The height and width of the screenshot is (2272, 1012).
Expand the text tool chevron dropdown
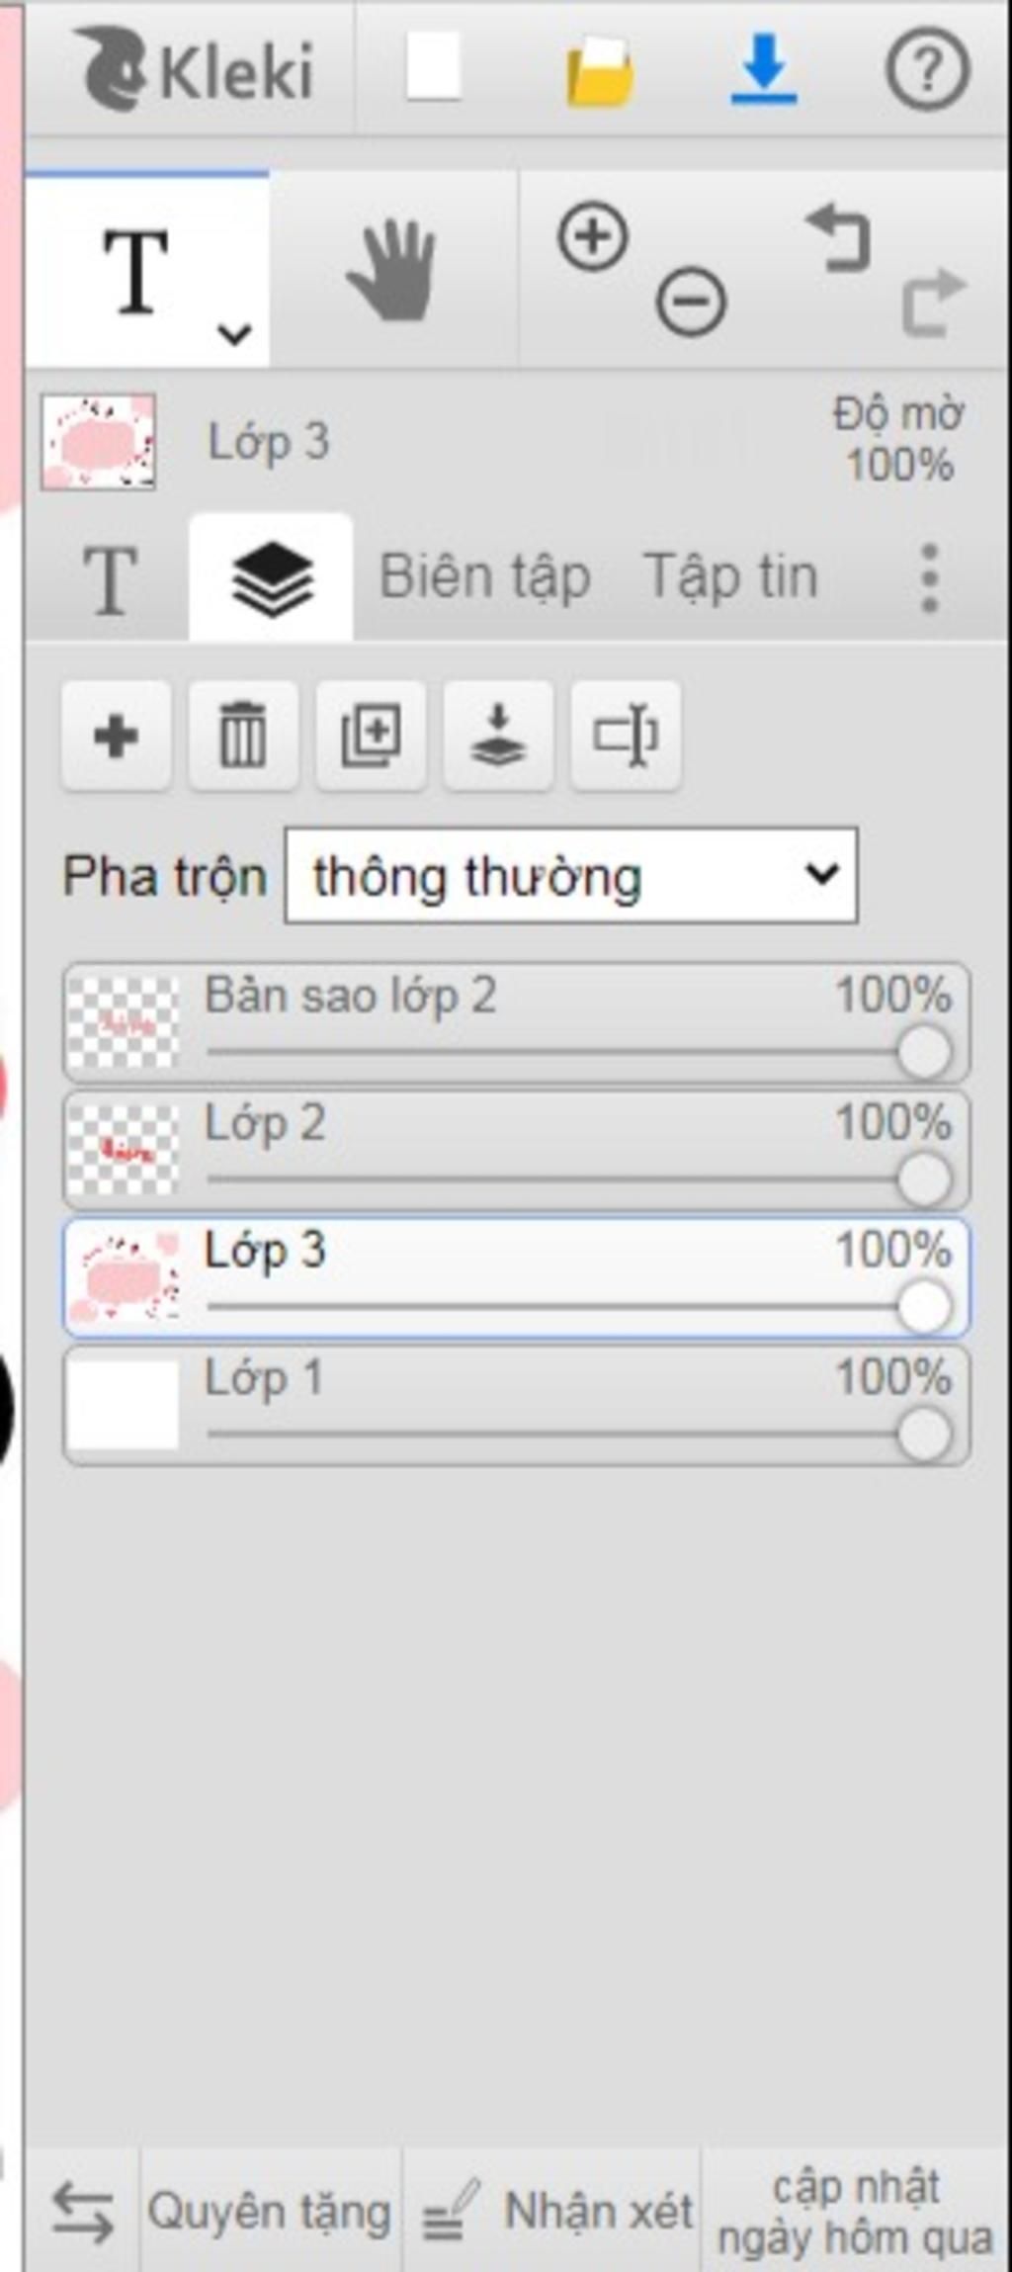click(234, 334)
